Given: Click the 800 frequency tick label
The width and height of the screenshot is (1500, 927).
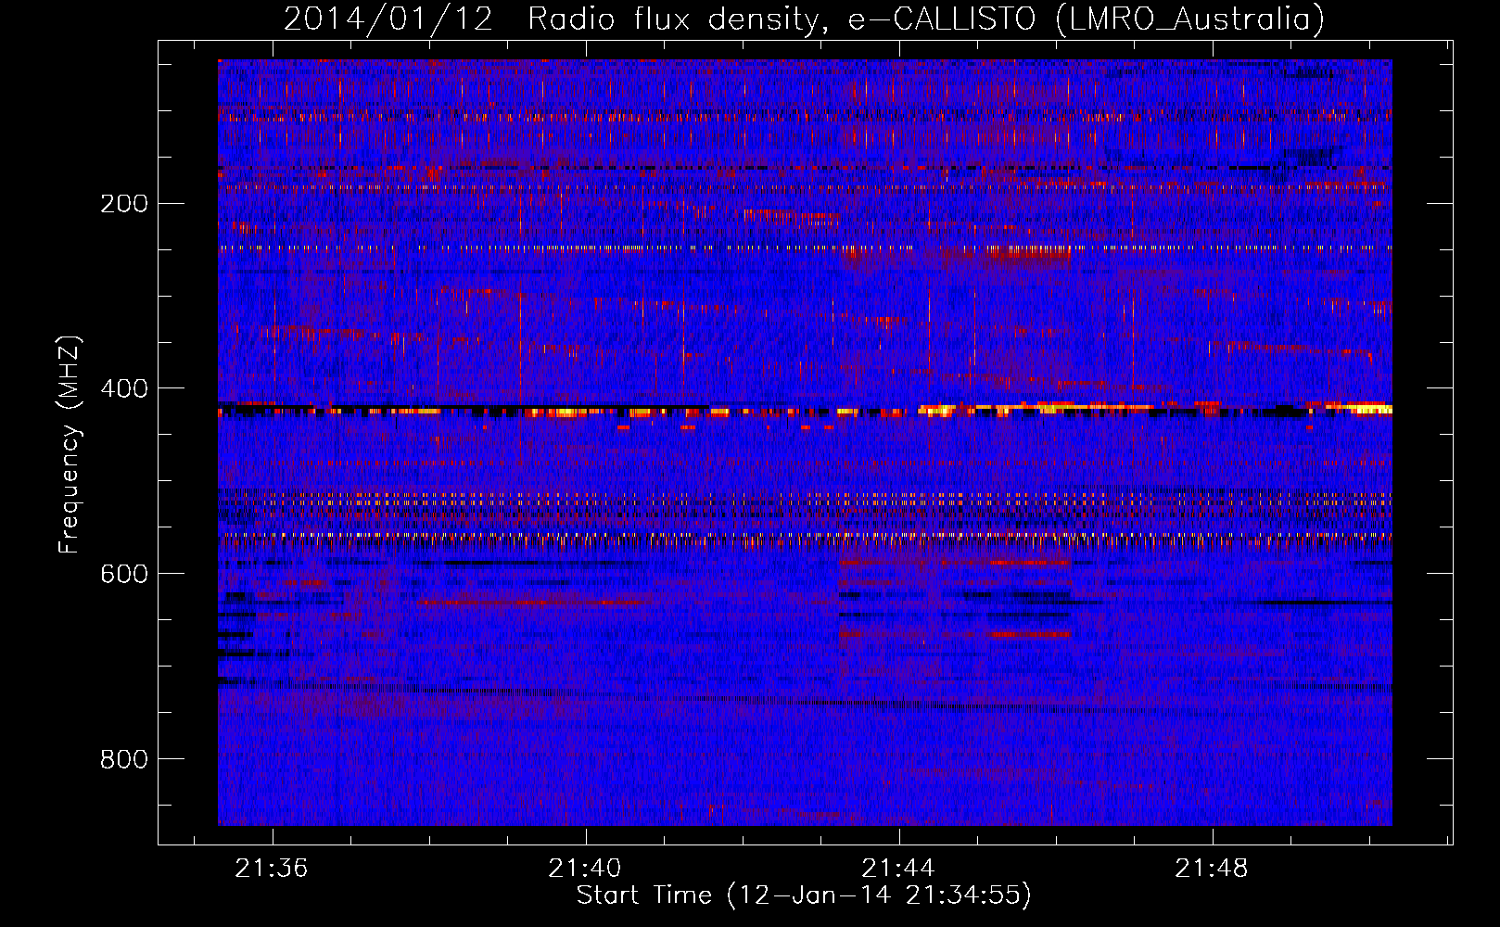Looking at the screenshot, I should point(124,759).
